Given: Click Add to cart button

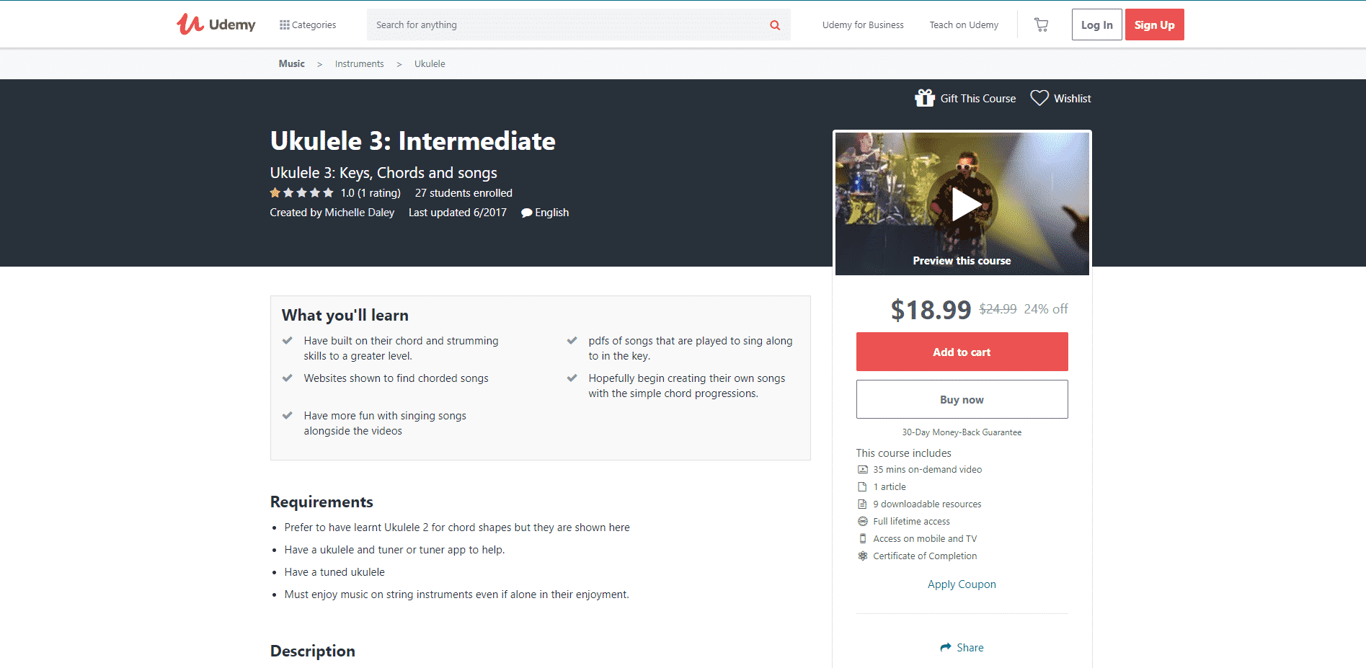Looking at the screenshot, I should pyautogui.click(x=962, y=352).
